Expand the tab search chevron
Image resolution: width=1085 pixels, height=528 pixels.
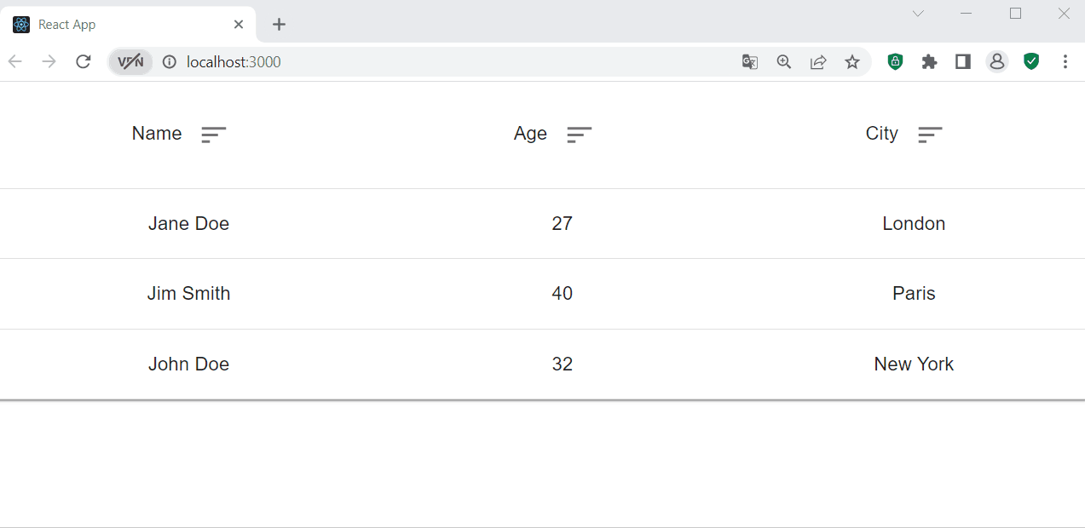tap(918, 14)
